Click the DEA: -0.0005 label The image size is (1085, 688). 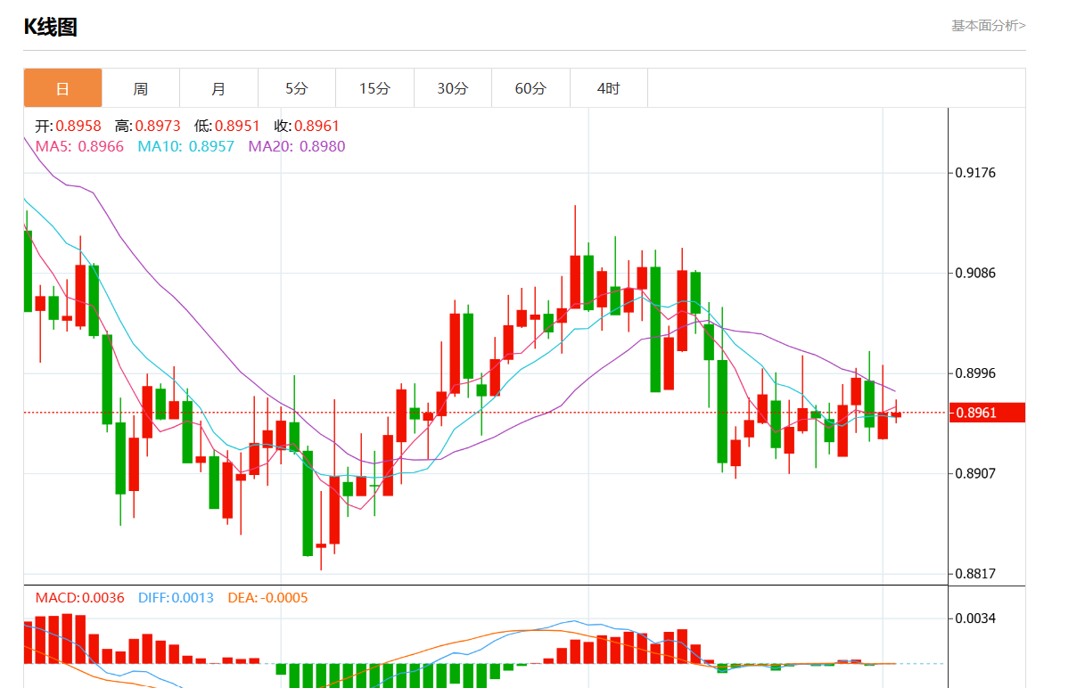click(267, 598)
